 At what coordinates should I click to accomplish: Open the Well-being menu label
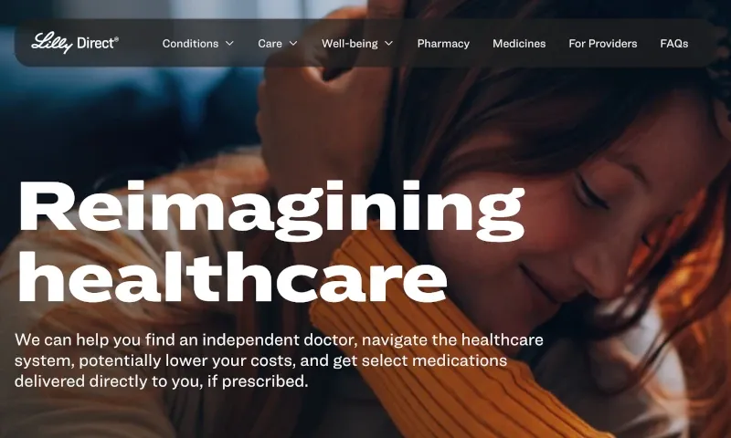tap(350, 43)
